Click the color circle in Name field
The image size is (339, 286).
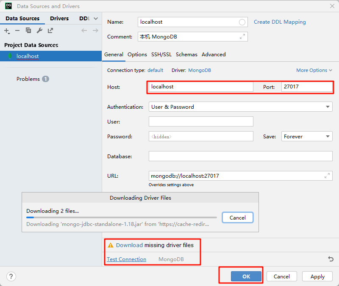[x=242, y=22]
